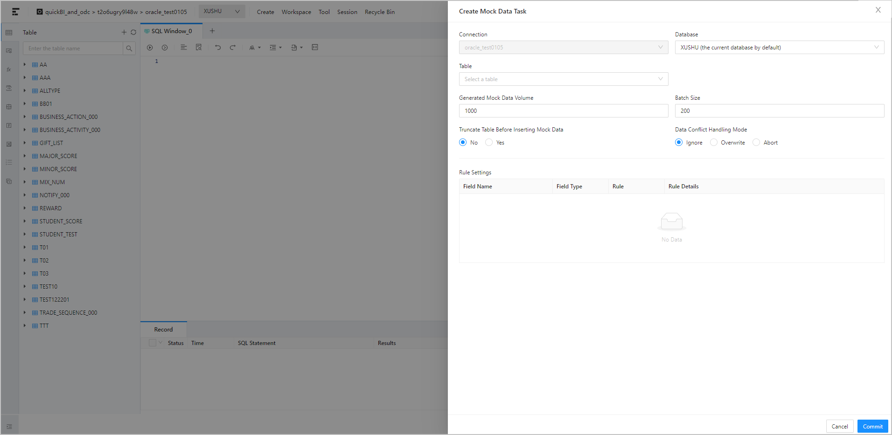Select the Abort conflict handling mode
The width and height of the screenshot is (892, 435).
(756, 142)
